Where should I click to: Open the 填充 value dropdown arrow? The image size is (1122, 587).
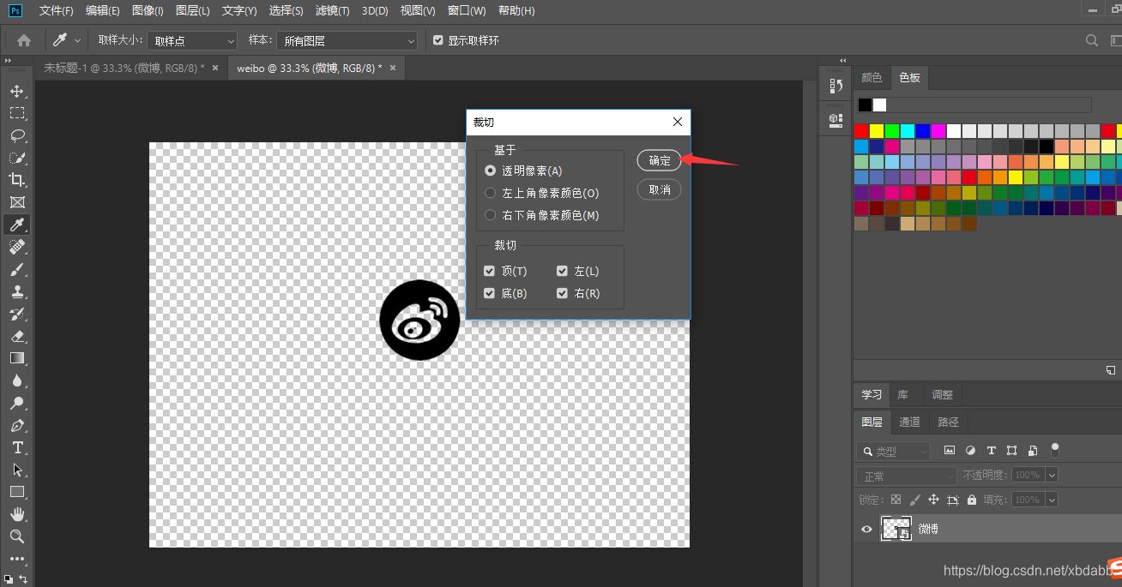point(1052,500)
